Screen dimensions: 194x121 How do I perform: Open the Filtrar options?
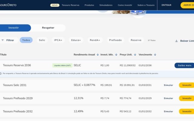[9, 40]
